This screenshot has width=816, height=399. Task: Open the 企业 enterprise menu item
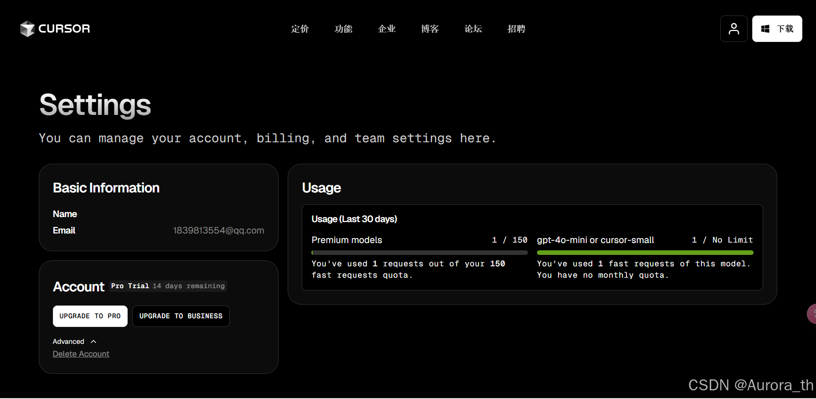pyautogui.click(x=387, y=29)
